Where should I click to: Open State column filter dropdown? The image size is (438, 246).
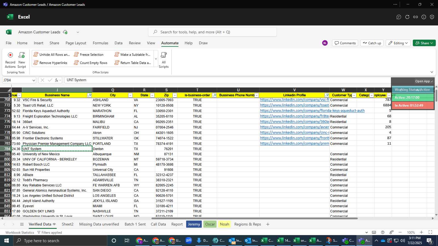tap(152, 95)
